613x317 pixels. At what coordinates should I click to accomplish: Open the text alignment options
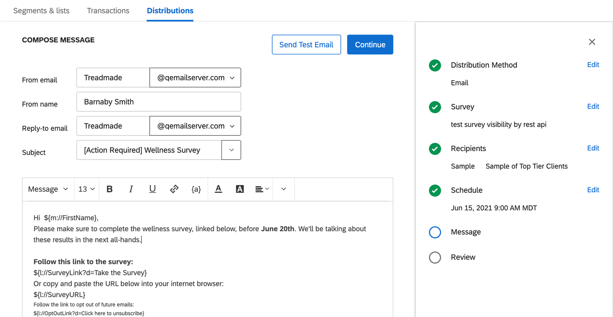pyautogui.click(x=262, y=189)
